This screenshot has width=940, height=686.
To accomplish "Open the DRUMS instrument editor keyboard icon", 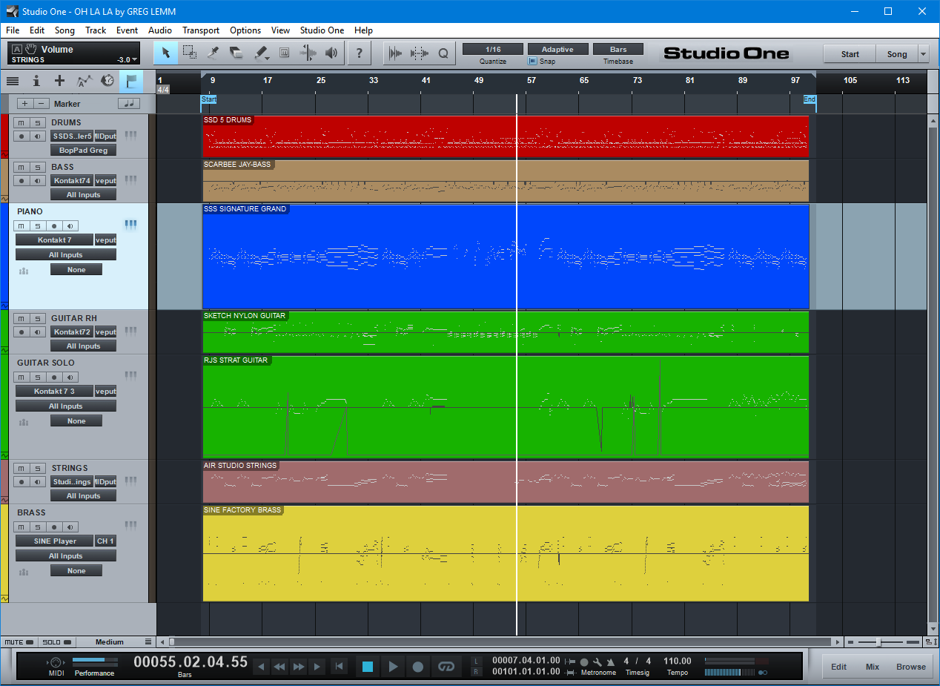I will [x=130, y=135].
